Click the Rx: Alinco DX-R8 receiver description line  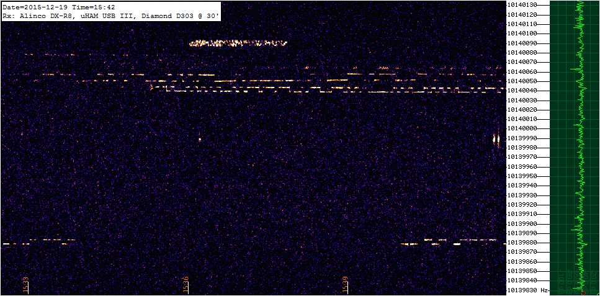point(110,17)
